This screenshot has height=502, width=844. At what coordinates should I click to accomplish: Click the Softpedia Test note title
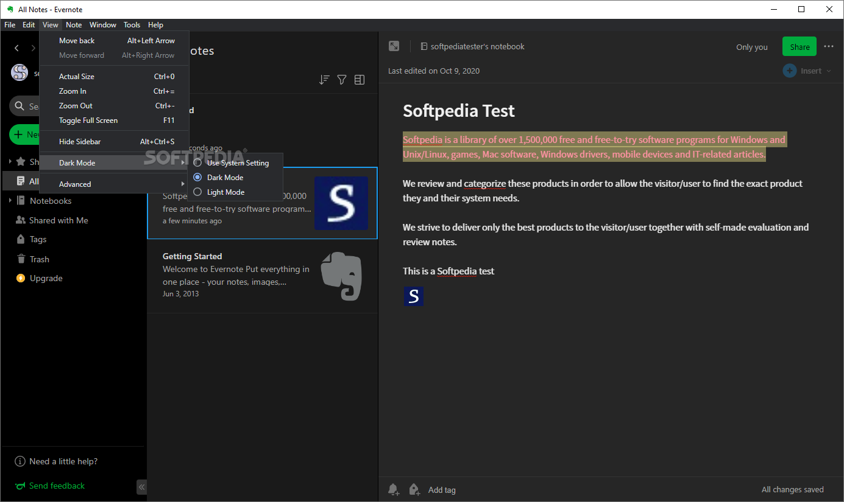pyautogui.click(x=459, y=111)
